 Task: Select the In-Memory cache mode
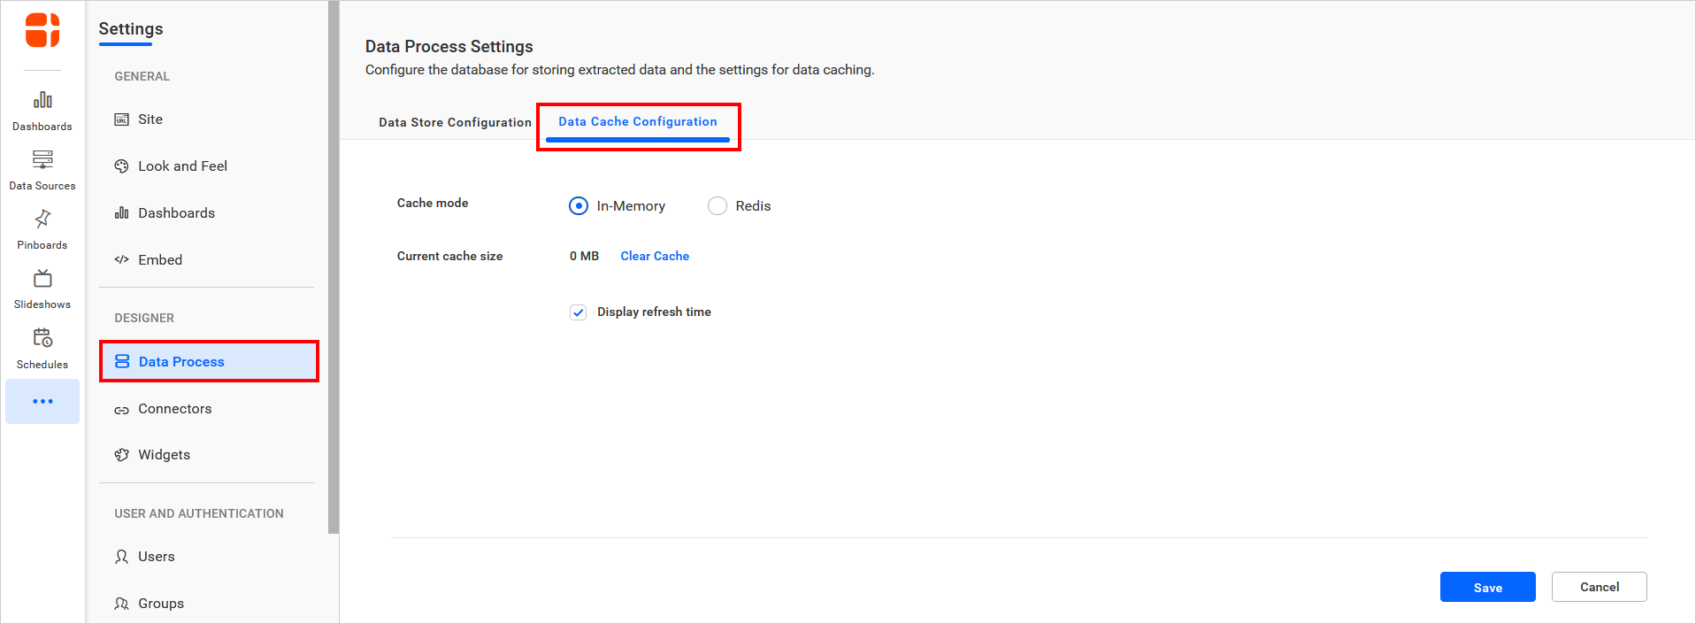[579, 206]
